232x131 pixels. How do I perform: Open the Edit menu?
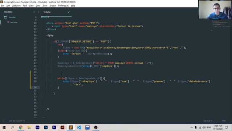[x=8, y=6]
